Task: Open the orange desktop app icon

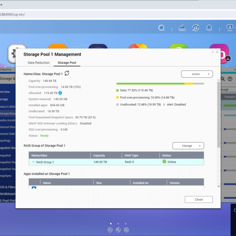Action: (x=58, y=46)
